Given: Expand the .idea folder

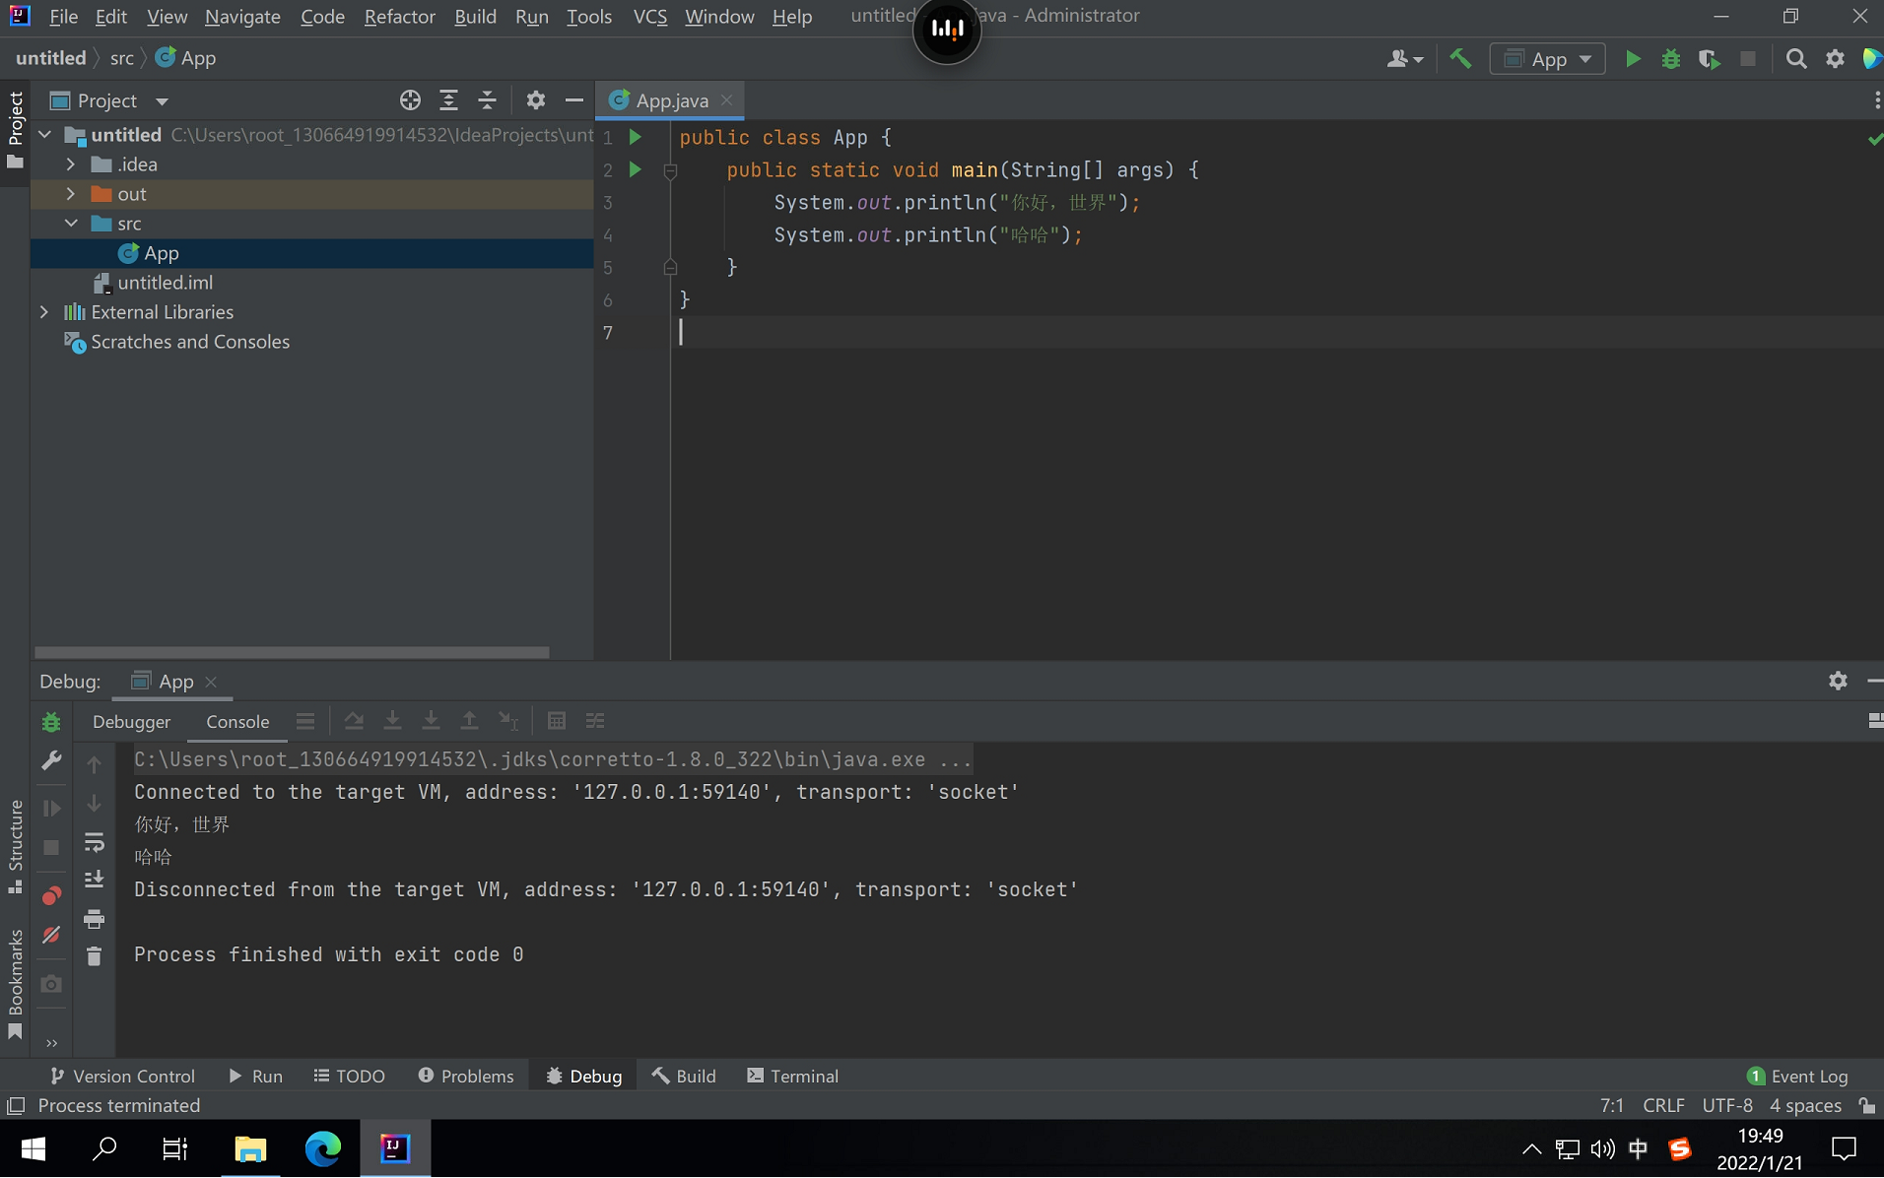Looking at the screenshot, I should tap(71, 164).
